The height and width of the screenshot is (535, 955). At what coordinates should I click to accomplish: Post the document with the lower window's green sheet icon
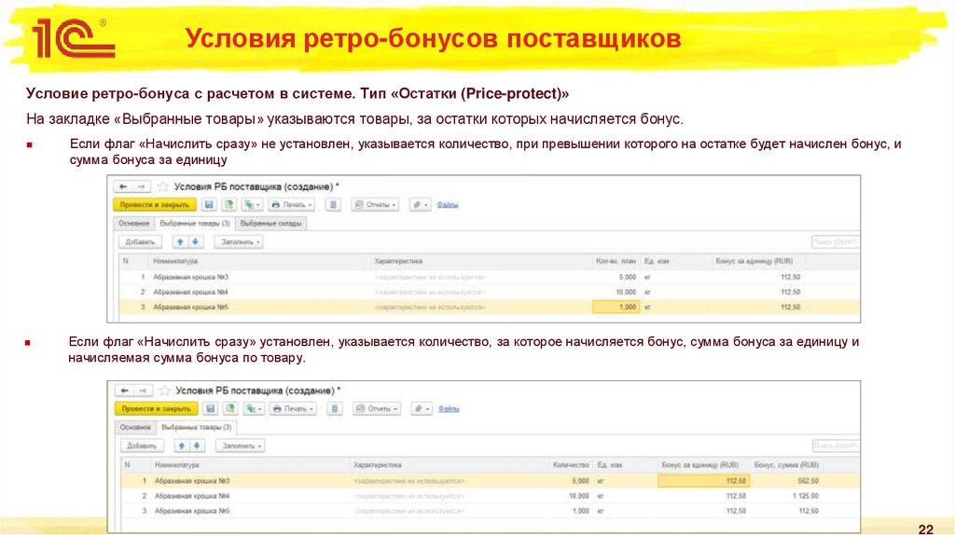coord(230,409)
